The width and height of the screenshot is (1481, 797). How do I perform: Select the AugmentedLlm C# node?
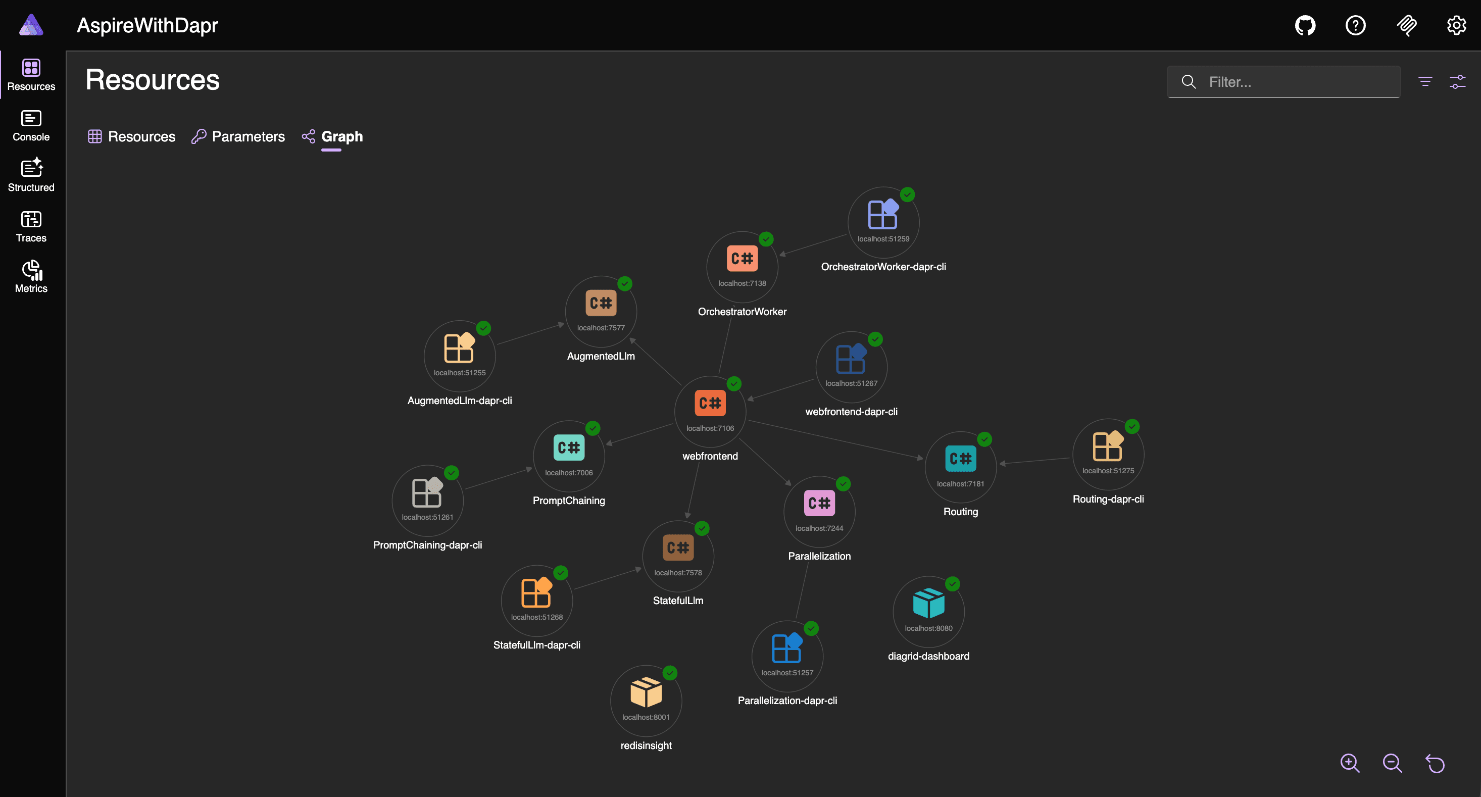pyautogui.click(x=601, y=312)
